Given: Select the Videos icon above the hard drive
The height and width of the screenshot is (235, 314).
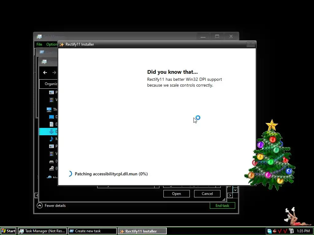Looking at the screenshot, I should click(x=52, y=154).
